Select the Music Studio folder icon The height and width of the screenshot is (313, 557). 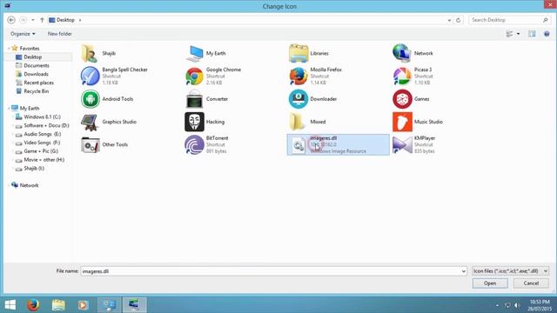[x=402, y=122]
